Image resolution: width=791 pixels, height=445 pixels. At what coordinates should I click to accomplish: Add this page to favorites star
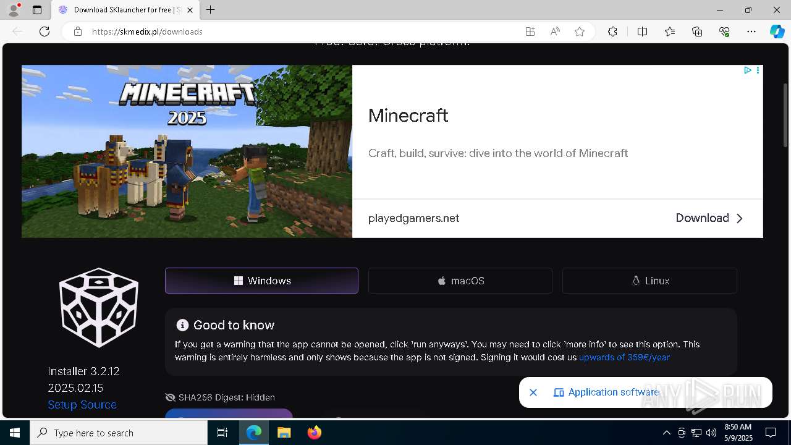point(580,32)
